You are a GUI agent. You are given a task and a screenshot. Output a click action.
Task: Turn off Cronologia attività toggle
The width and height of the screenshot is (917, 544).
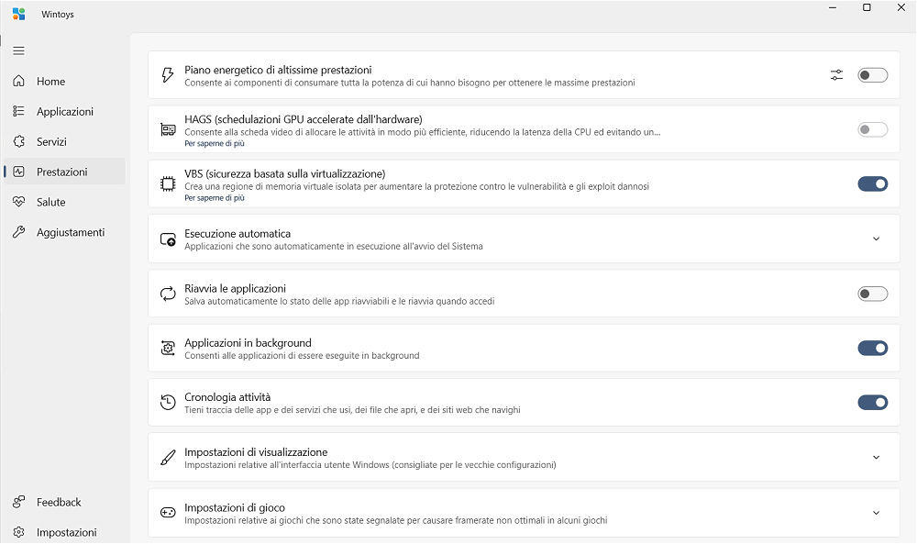pos(872,402)
